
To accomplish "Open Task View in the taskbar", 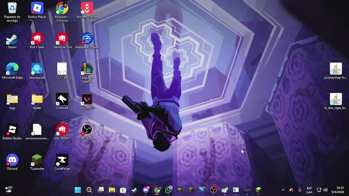I will [x=101, y=190].
